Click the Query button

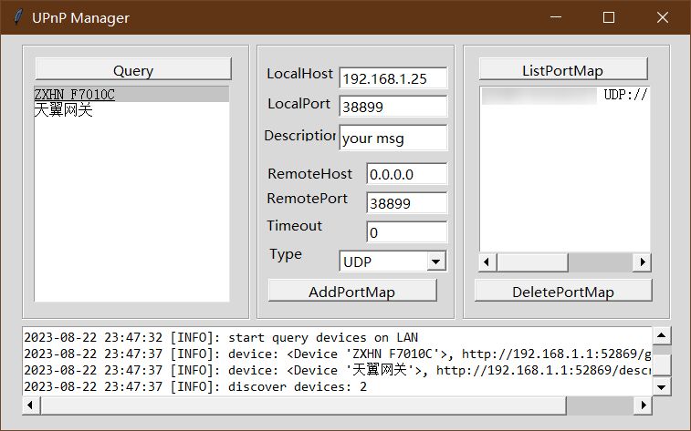(133, 69)
